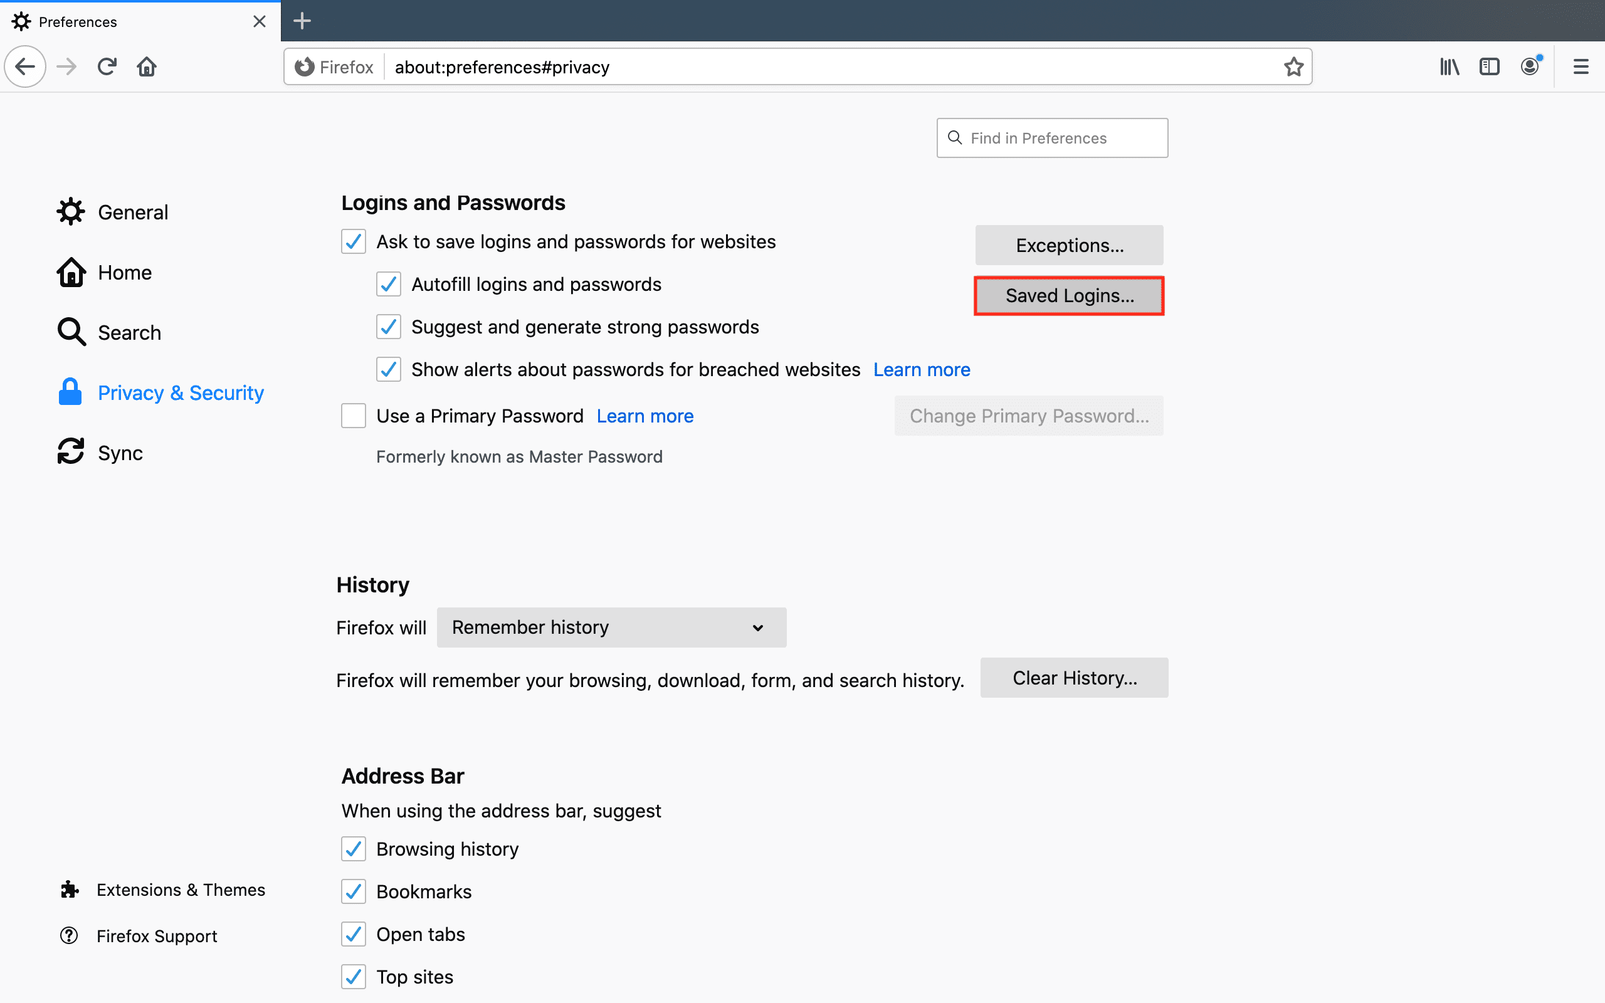Click the Home toolbar icon
This screenshot has height=1003, width=1605.
pyautogui.click(x=147, y=66)
